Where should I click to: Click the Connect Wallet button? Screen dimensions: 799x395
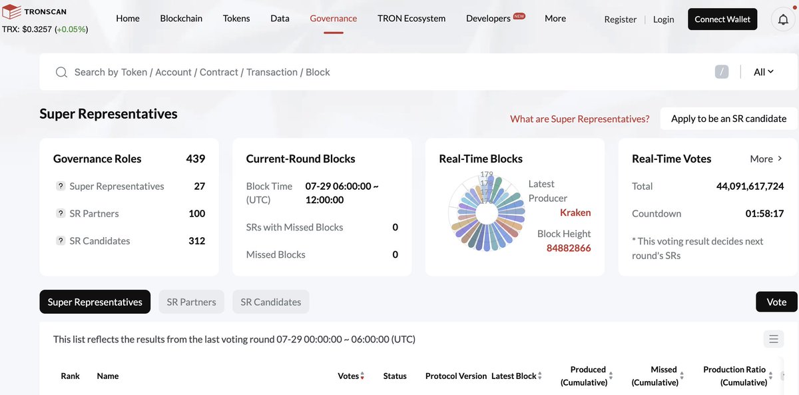pos(722,19)
